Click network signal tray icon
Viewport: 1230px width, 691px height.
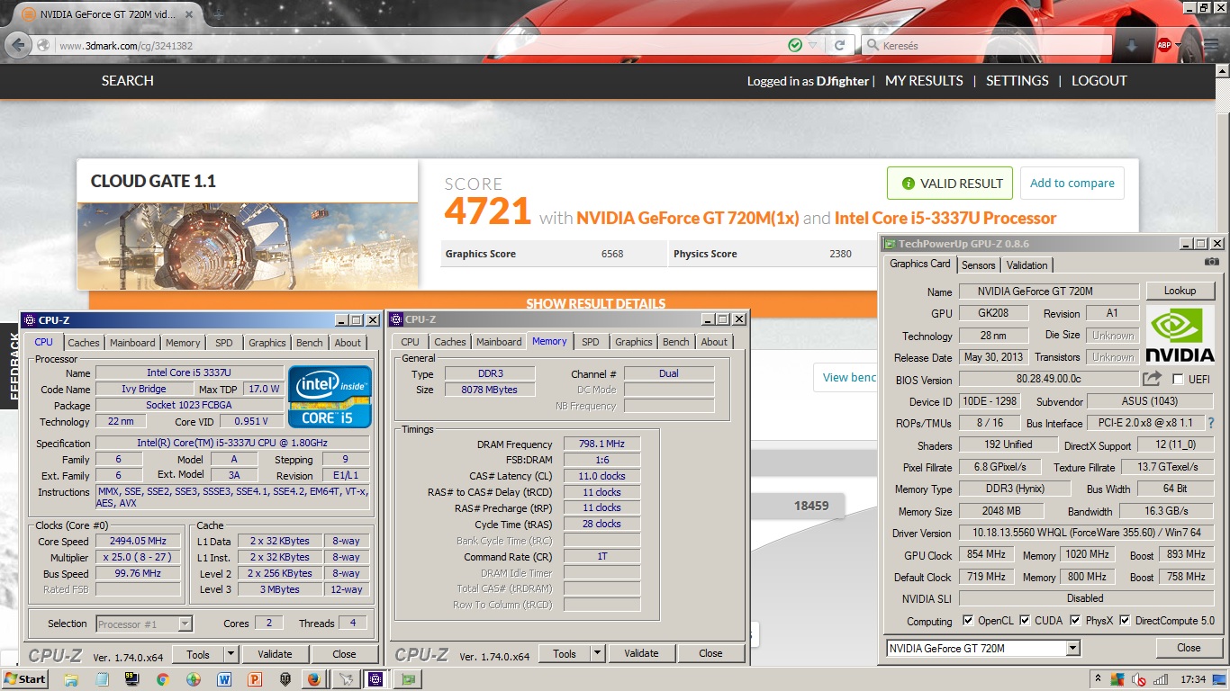click(1162, 679)
